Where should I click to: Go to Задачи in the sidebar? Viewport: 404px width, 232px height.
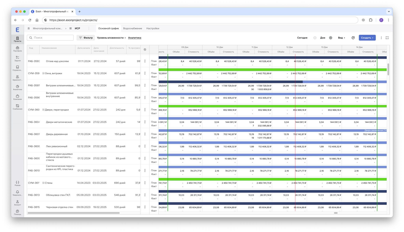tap(17, 58)
